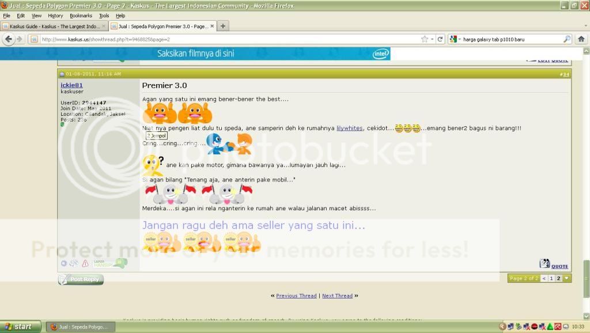Follow the lilywhites link
The image size is (590, 333).
tap(350, 128)
